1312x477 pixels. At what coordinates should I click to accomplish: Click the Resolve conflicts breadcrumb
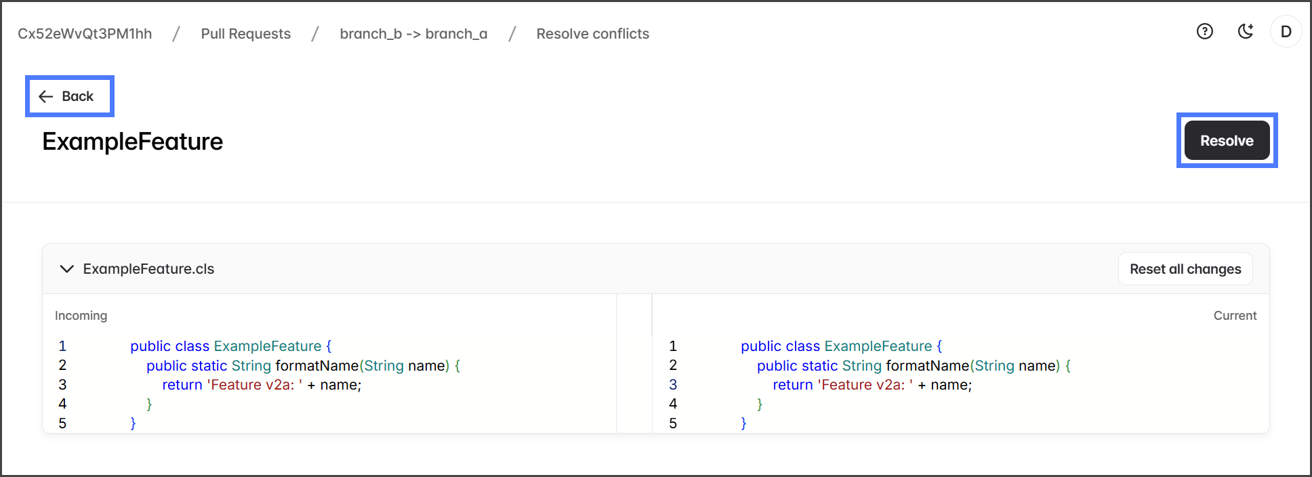[x=592, y=34]
